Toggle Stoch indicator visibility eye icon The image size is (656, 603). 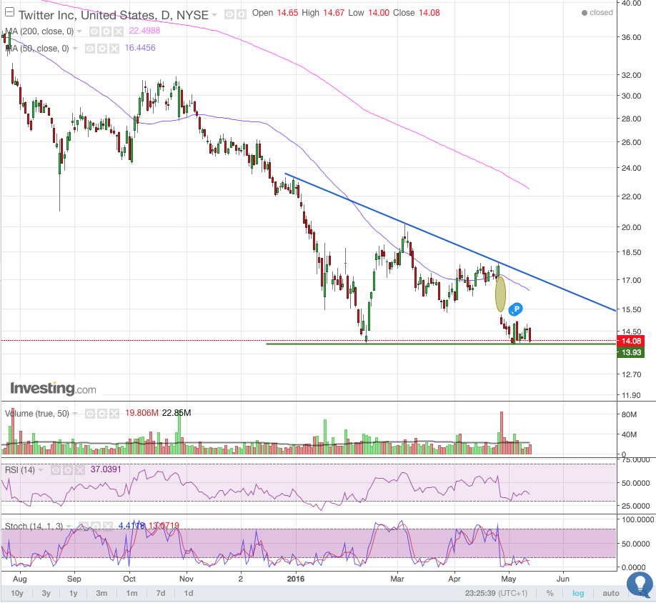tap(83, 526)
